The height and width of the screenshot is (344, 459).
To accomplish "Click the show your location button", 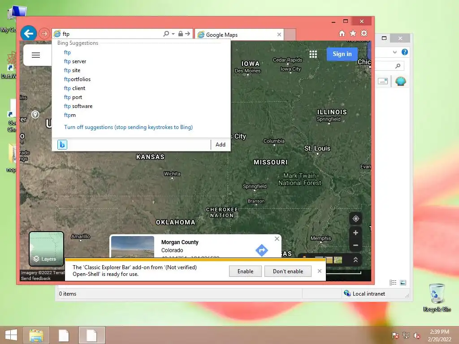I will pyautogui.click(x=355, y=219).
